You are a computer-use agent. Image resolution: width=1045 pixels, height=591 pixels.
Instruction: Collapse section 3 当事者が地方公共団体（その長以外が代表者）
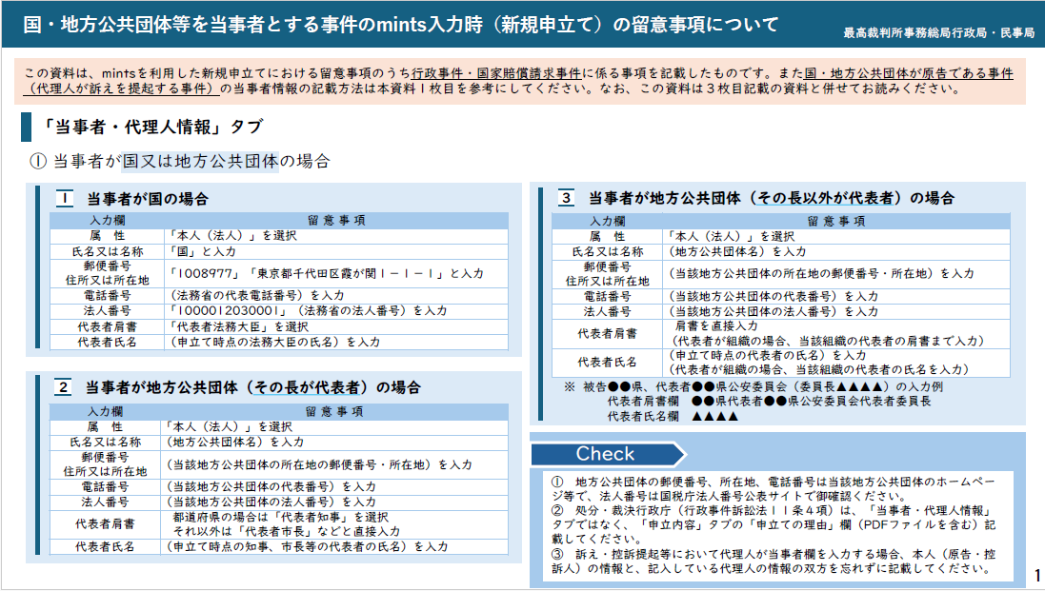pos(753,199)
